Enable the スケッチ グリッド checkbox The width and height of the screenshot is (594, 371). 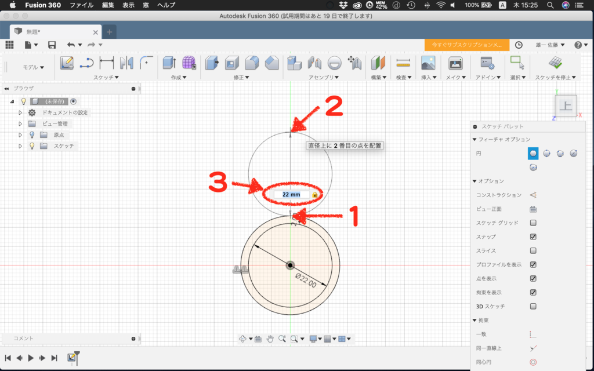(534, 223)
